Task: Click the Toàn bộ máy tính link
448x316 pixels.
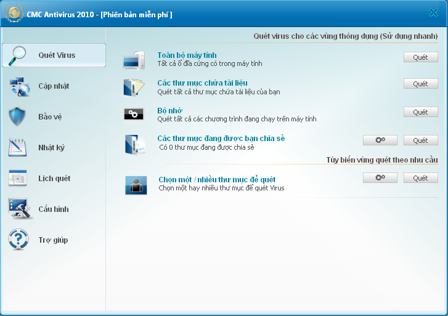Action: [187, 55]
